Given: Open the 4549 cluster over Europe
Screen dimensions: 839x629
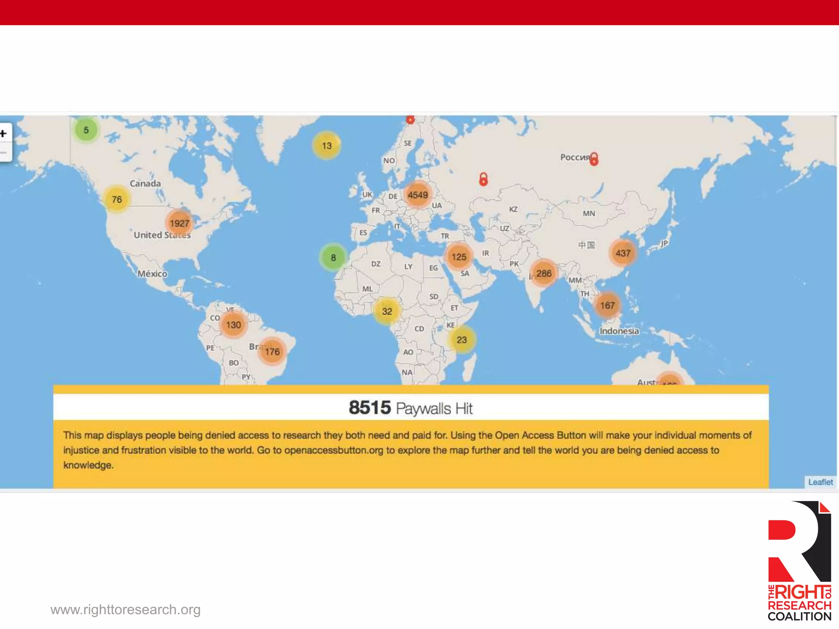Looking at the screenshot, I should [x=417, y=195].
